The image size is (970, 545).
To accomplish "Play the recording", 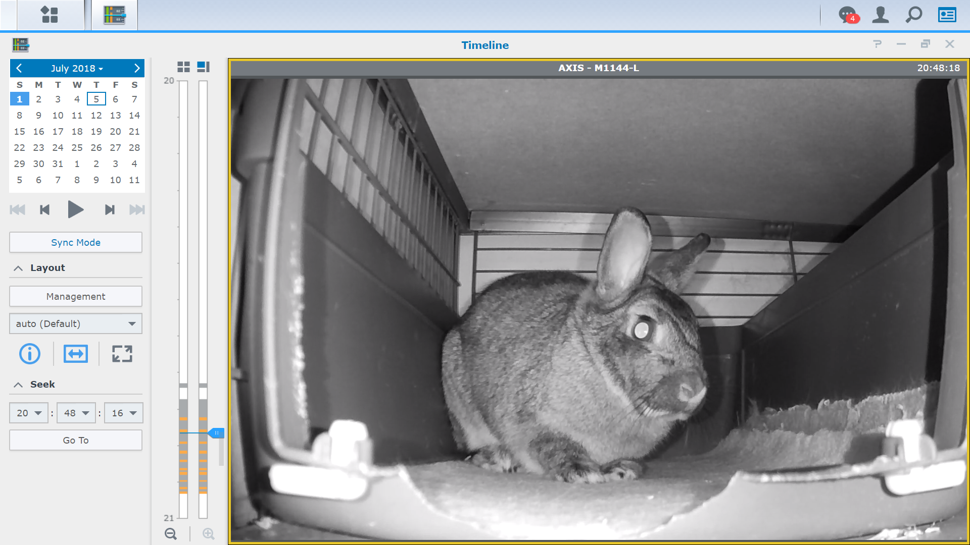I will [76, 209].
